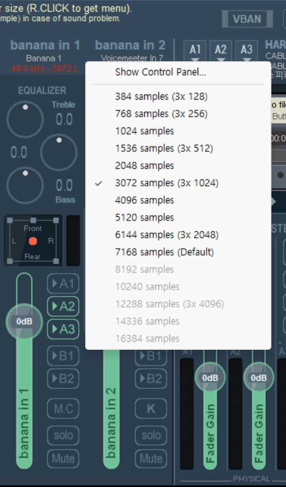Click the Bass equalizer knob
Screen dimensions: 286x487
[25, 185]
